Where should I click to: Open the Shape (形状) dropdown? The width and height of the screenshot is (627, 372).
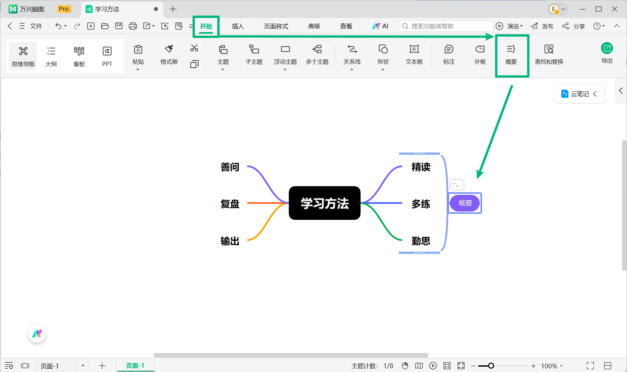tap(383, 70)
